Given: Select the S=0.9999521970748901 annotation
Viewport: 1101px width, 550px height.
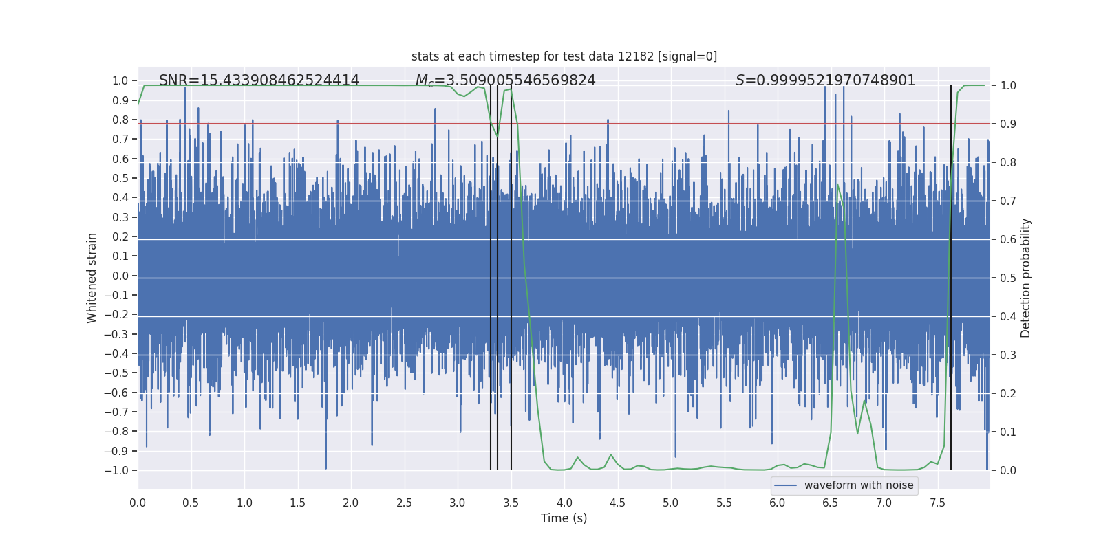Looking at the screenshot, I should click(826, 80).
